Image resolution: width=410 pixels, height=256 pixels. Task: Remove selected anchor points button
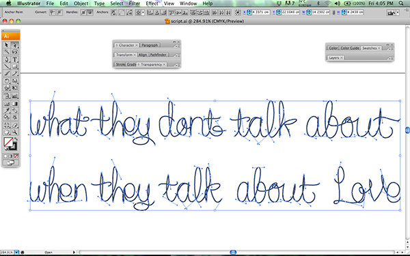click(114, 12)
